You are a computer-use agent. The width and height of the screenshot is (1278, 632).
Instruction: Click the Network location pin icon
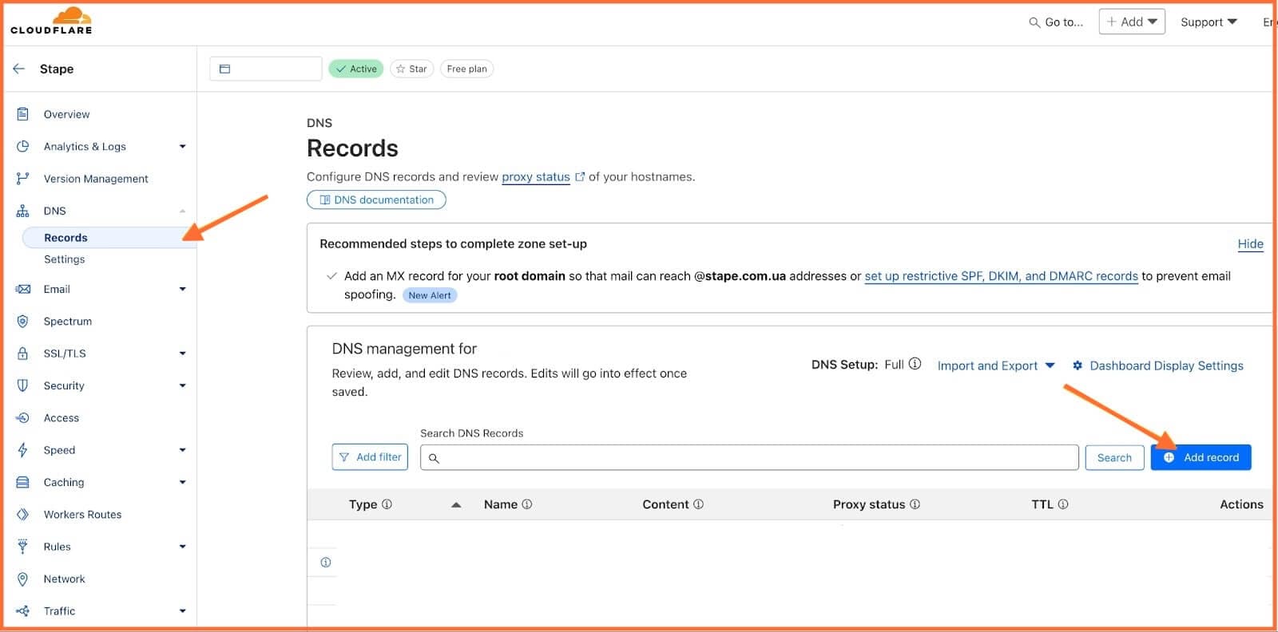[x=23, y=579]
